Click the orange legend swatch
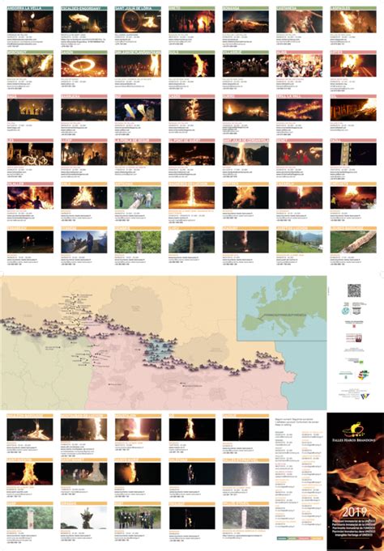 tap(317, 538)
